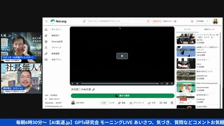Image resolution: width=224 pixels, height=126 pixels.
Task: Click the FAQ link in footer
Action: coord(47,95)
